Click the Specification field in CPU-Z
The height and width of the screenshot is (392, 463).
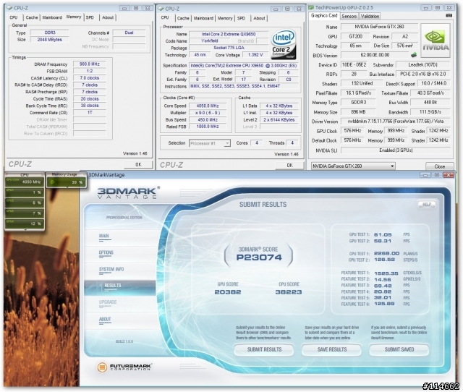tap(243, 66)
